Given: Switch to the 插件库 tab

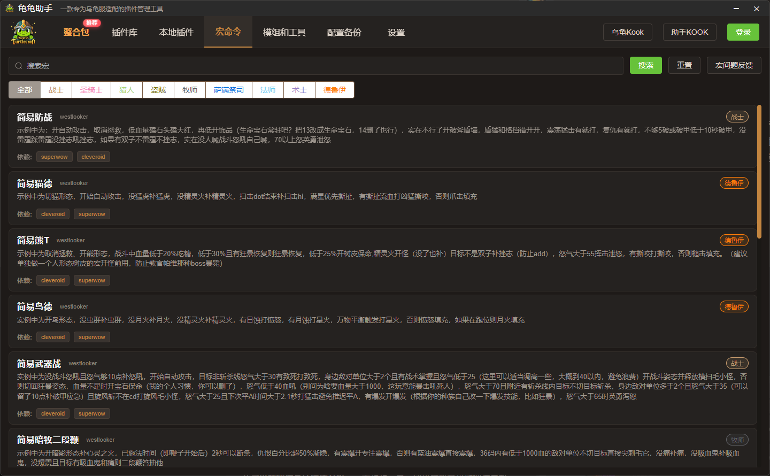Looking at the screenshot, I should 125,32.
